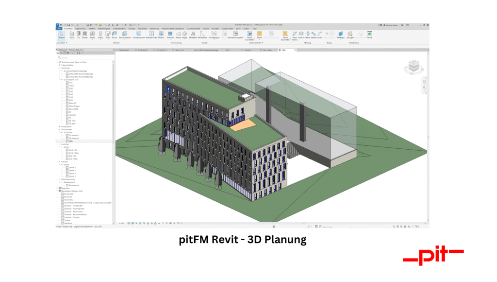Open the pitFM ribbon tab
497x282 pixels.
click(x=238, y=29)
